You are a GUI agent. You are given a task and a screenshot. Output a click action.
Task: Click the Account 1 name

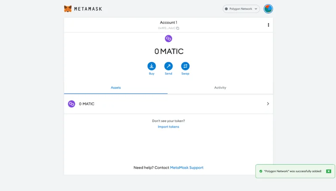tap(168, 23)
